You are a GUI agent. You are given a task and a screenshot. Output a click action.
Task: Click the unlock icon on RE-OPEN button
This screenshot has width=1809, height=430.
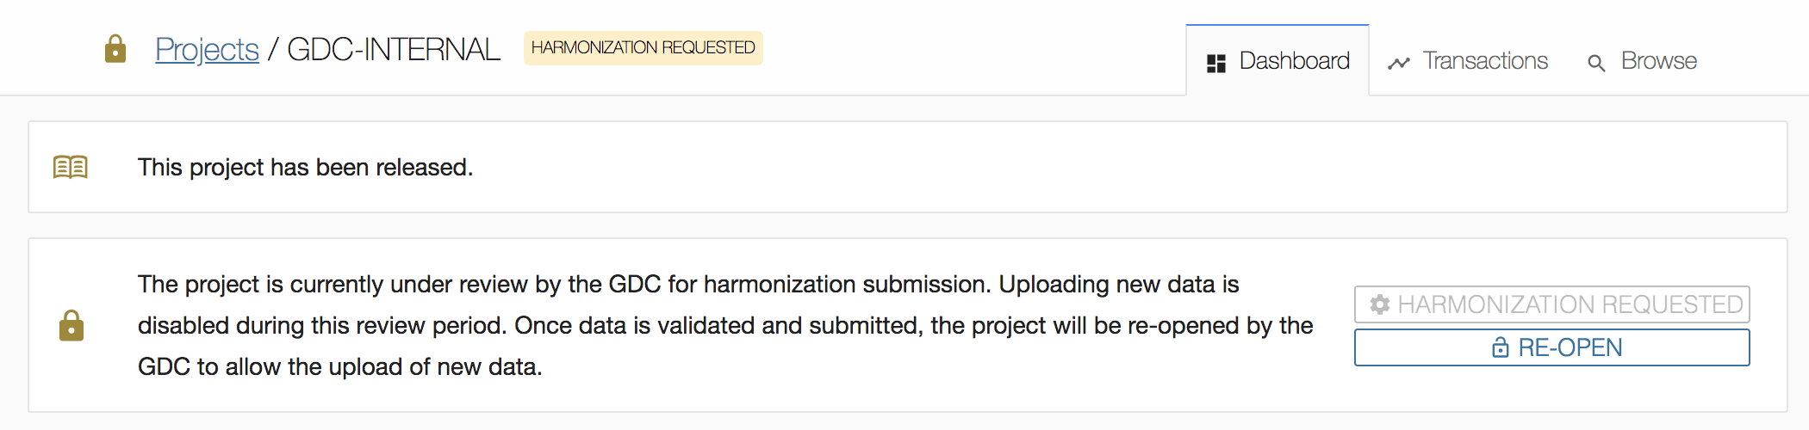pos(1501,347)
